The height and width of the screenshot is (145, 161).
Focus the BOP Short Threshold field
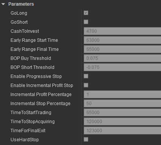(x=123, y=67)
